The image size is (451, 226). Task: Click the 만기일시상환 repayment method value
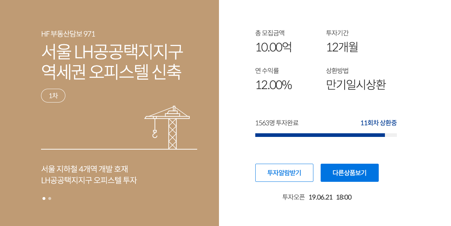356,85
